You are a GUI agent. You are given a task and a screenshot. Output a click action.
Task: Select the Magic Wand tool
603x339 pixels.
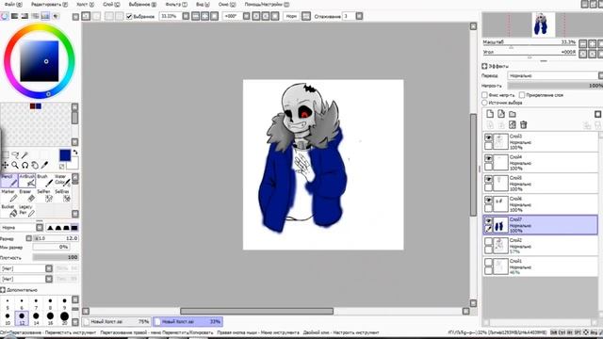25,154
